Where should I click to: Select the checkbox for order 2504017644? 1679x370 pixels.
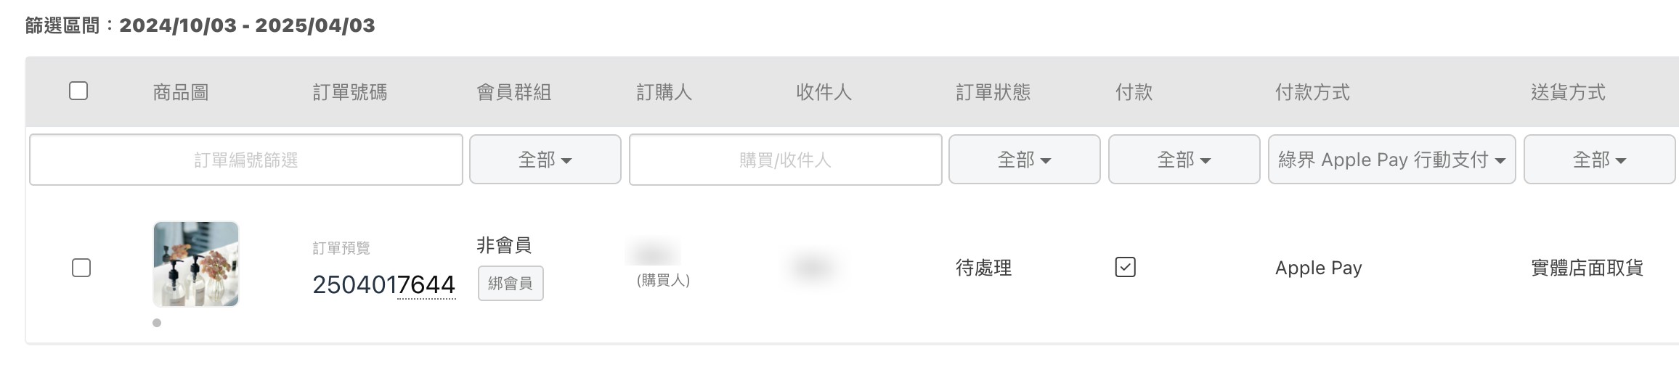click(x=81, y=268)
